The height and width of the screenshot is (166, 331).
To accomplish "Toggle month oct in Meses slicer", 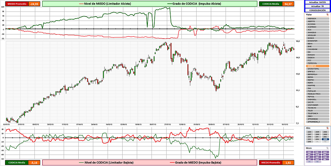I will coord(310,159).
